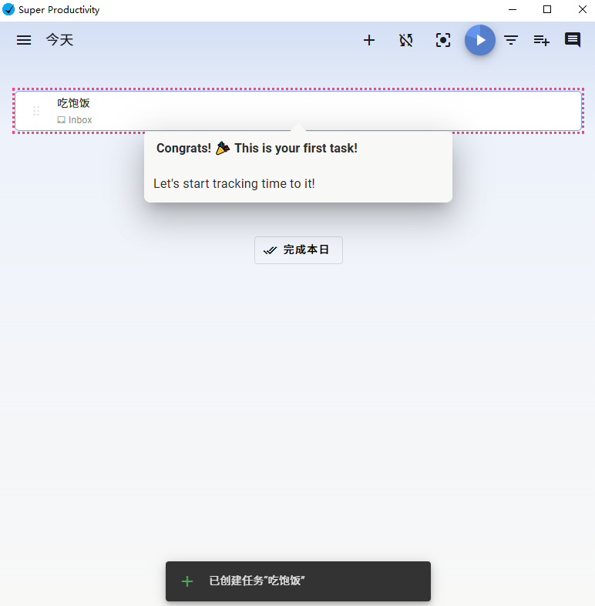The width and height of the screenshot is (595, 606).
Task: Maximize the Super Productivity window
Action: pyautogui.click(x=547, y=9)
